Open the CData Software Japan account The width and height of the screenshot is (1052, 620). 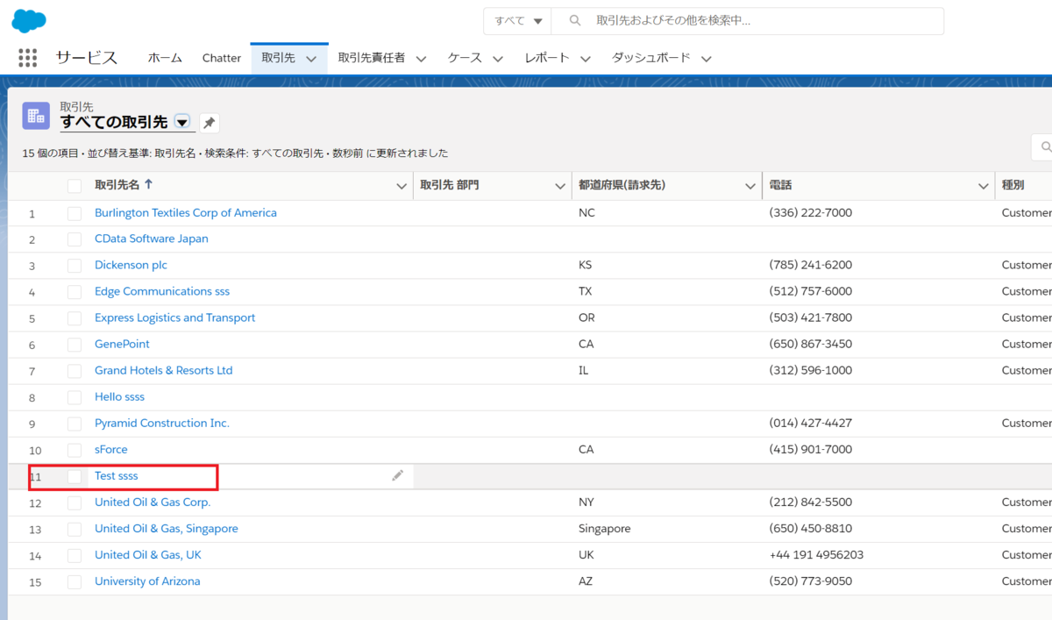(152, 239)
